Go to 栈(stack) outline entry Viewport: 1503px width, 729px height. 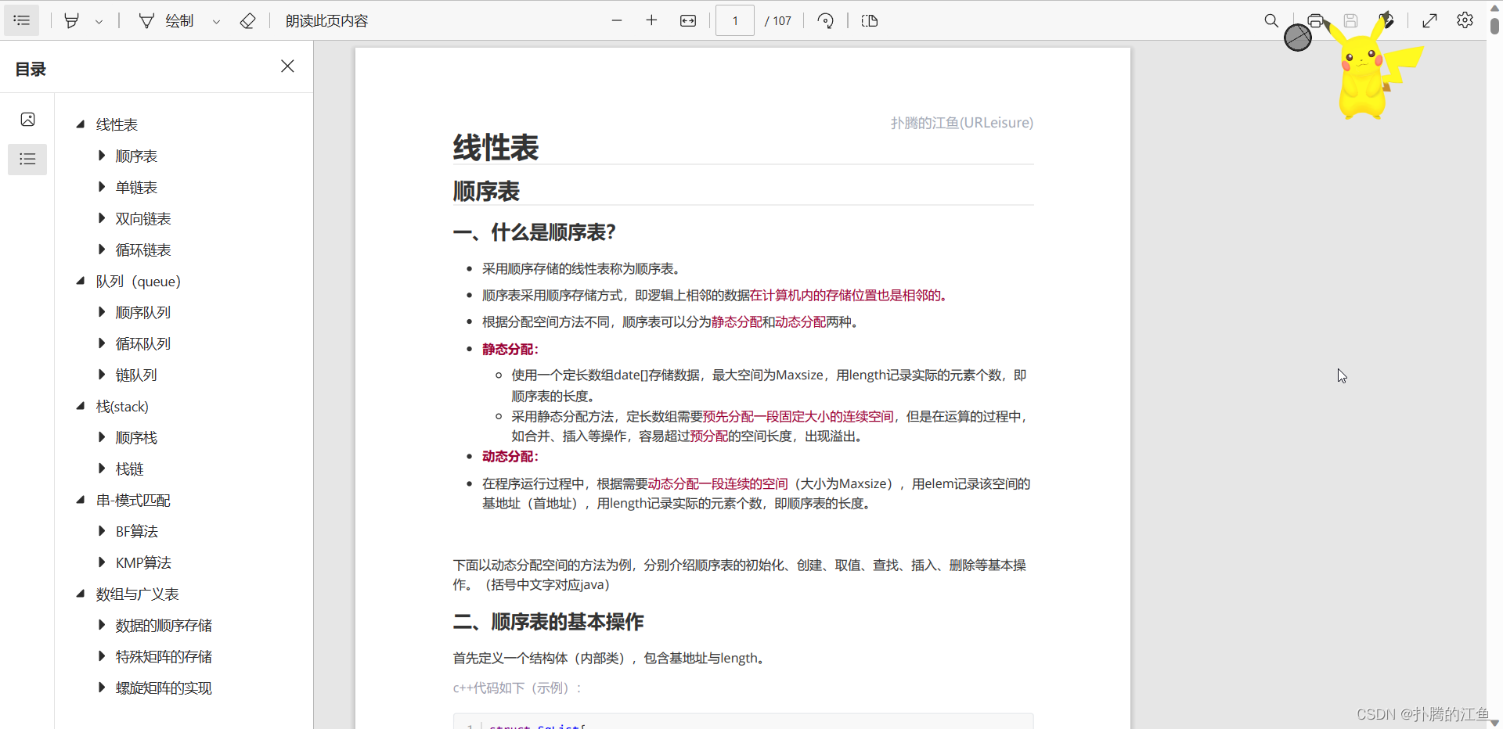coord(122,407)
